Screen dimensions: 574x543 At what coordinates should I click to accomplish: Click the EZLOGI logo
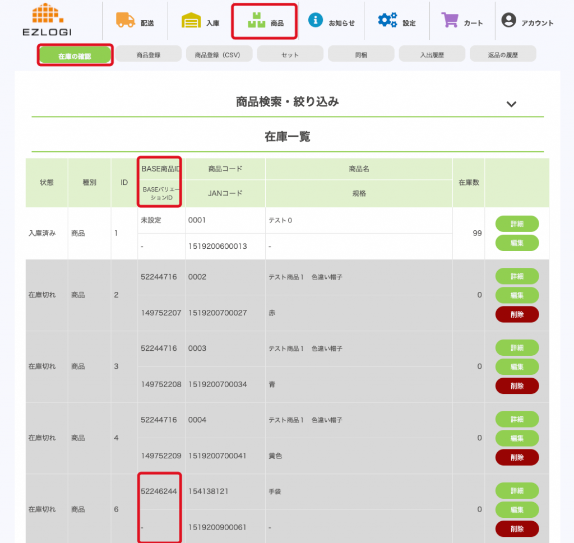(47, 20)
